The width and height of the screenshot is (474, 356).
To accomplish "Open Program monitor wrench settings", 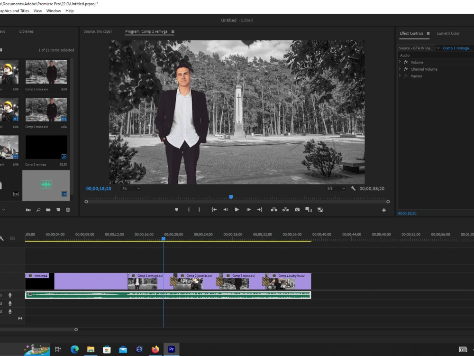I will pyautogui.click(x=353, y=188).
